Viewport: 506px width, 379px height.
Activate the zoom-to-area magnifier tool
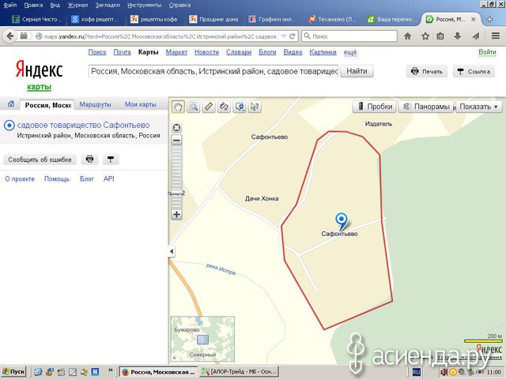193,107
